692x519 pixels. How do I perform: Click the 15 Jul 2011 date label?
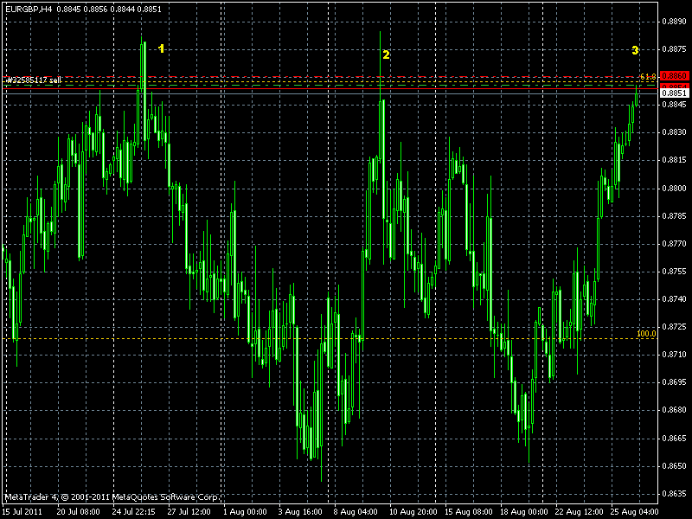[x=22, y=512]
